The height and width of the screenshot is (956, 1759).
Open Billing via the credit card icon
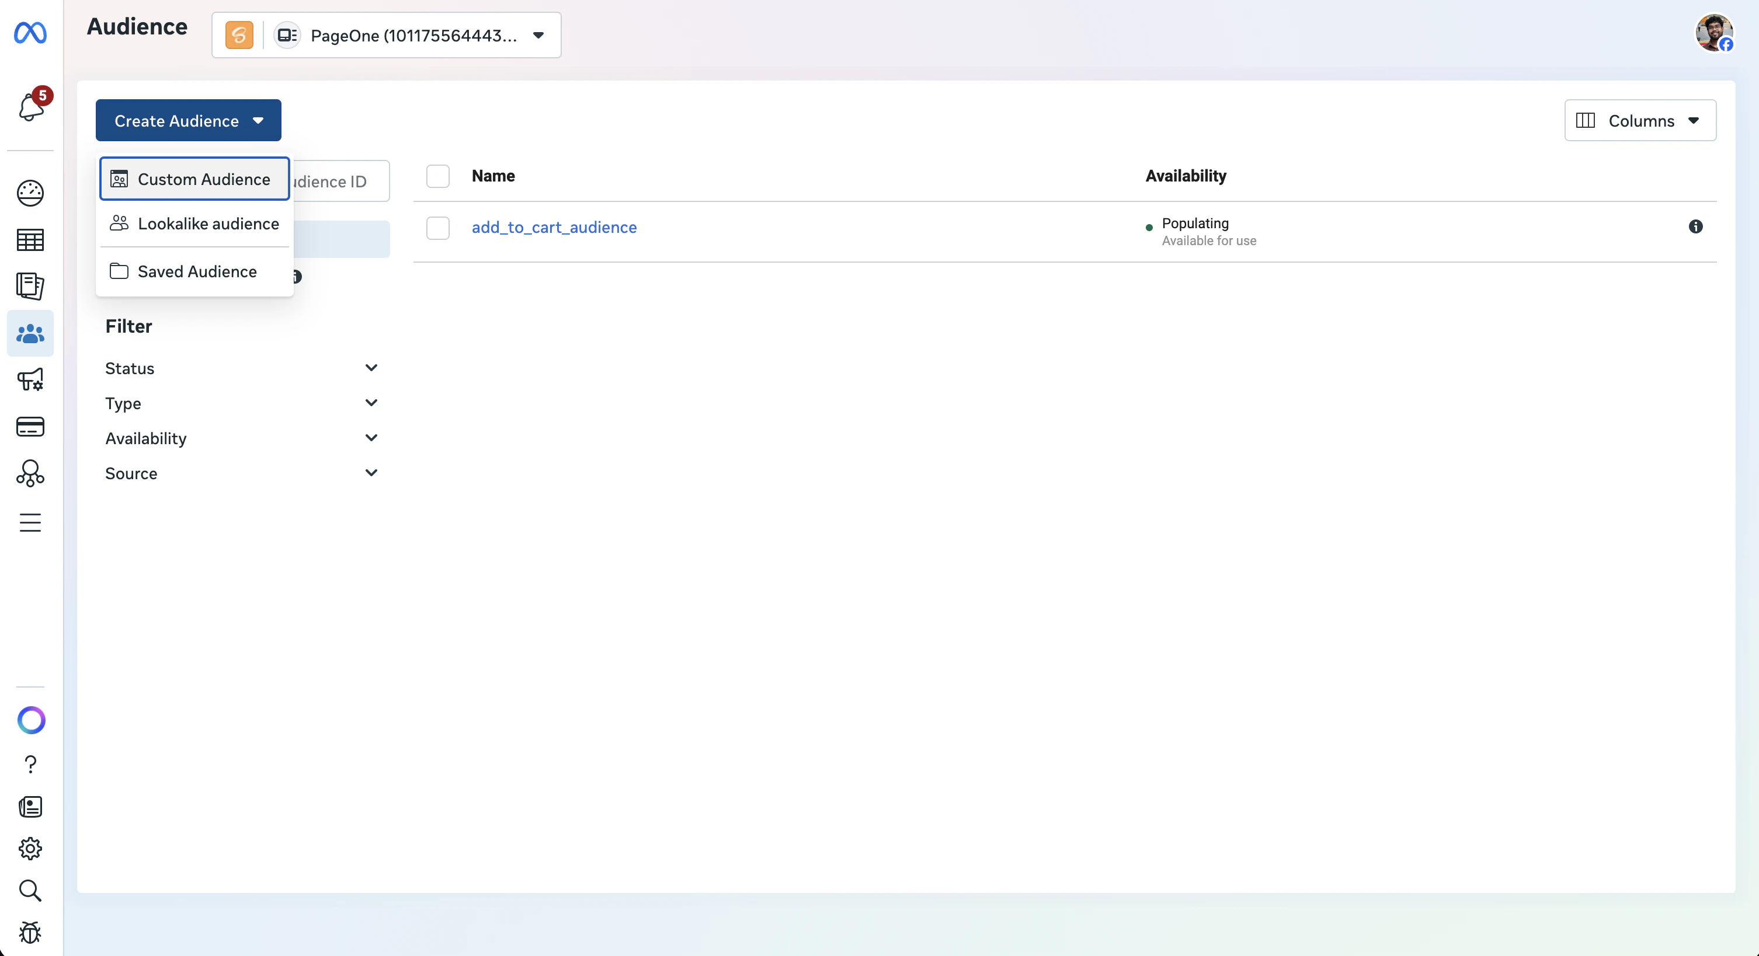click(x=30, y=427)
